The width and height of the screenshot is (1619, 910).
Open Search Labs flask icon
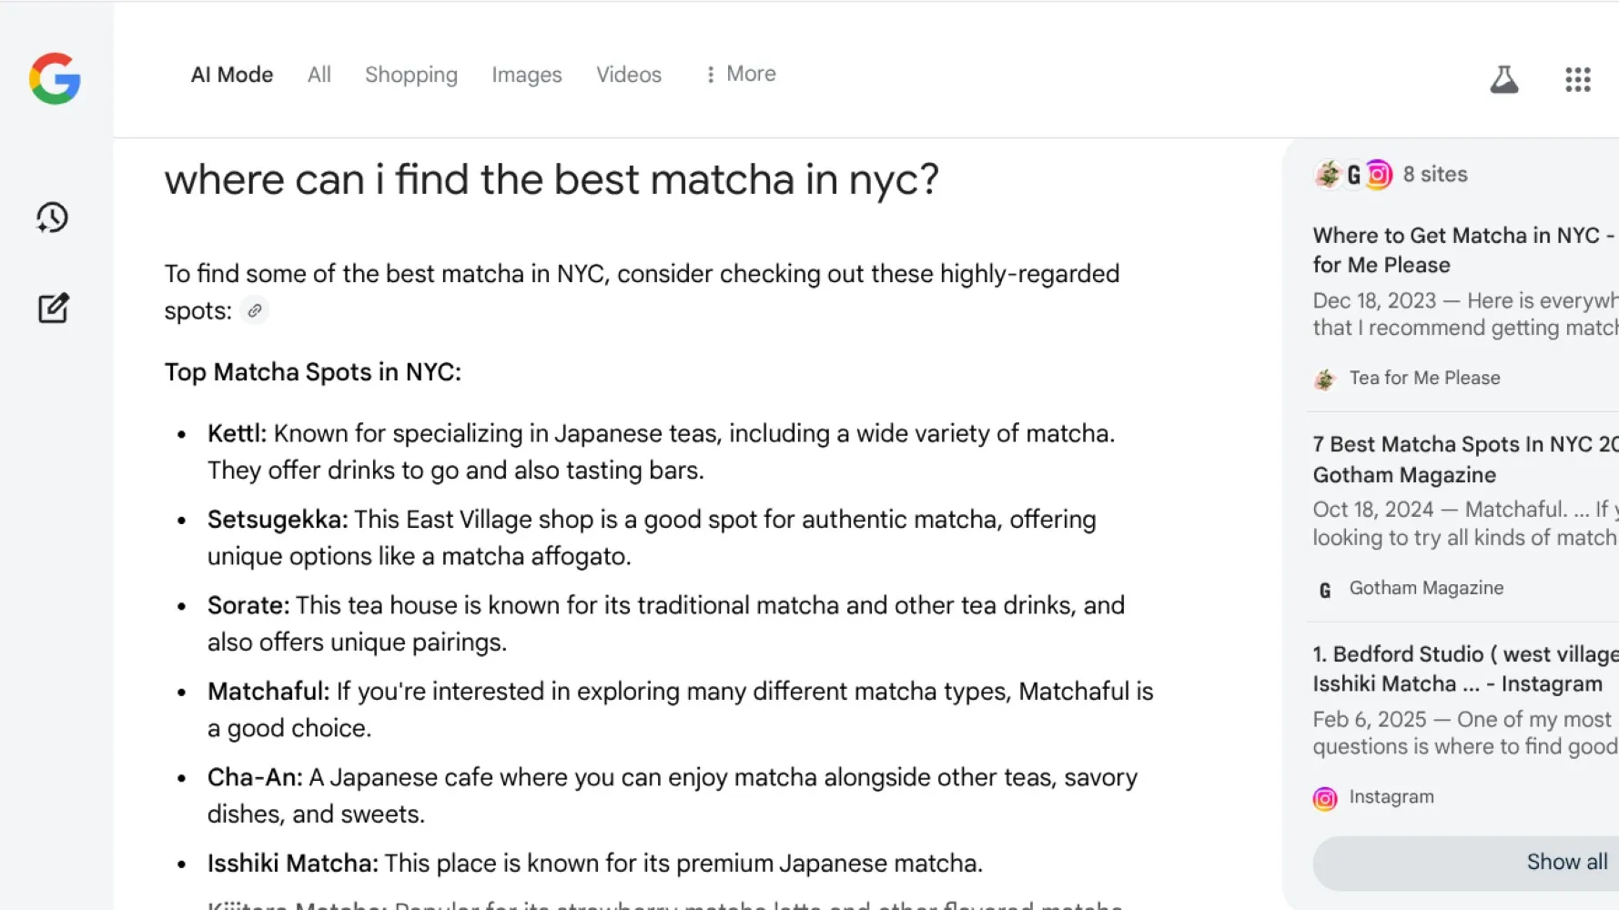pos(1503,80)
